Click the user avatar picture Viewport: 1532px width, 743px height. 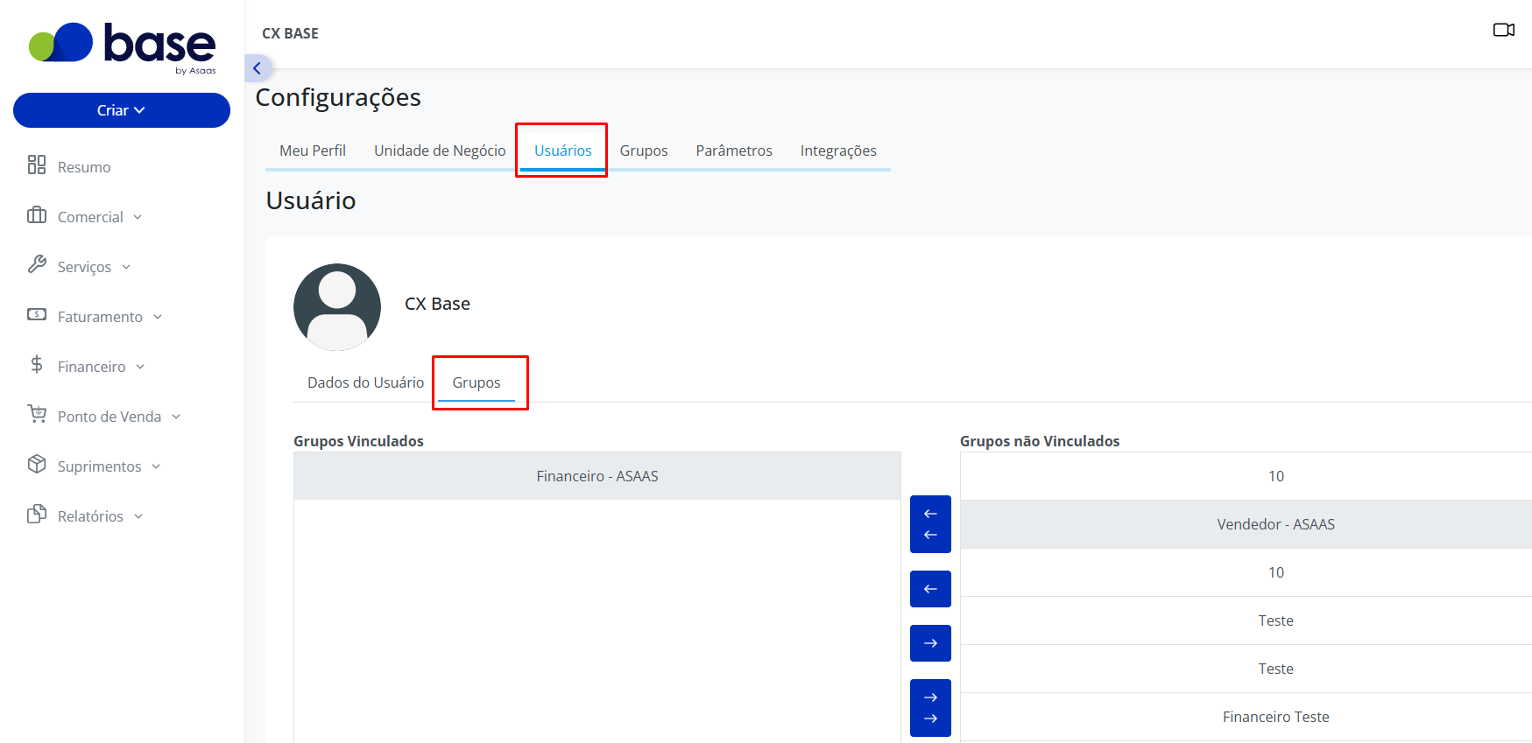point(337,307)
